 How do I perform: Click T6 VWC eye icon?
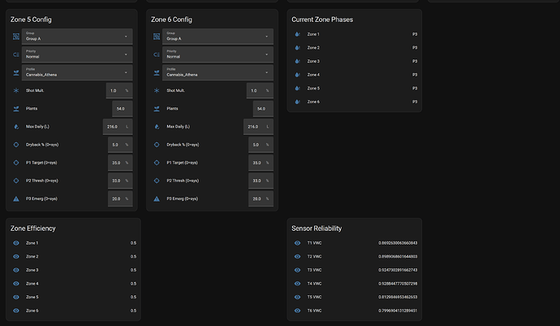(297, 311)
